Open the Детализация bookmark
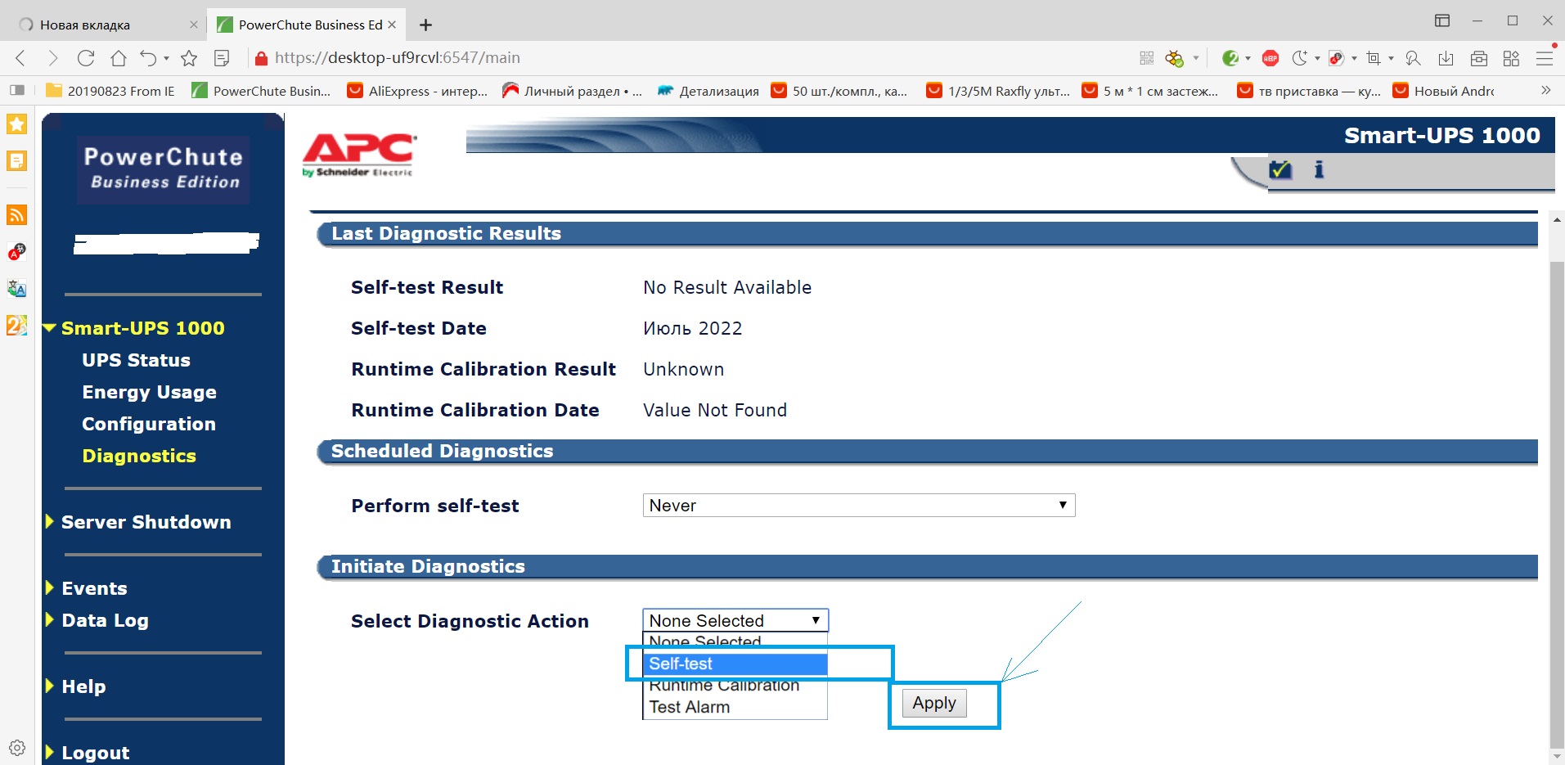The image size is (1565, 765). tap(708, 91)
